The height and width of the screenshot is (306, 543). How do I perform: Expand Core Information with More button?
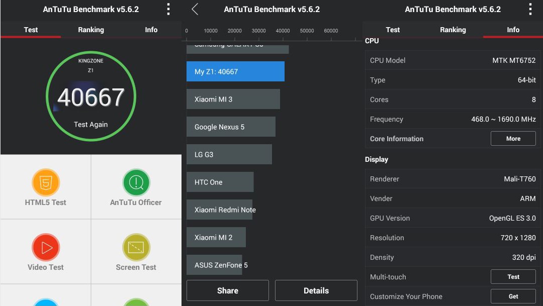[x=513, y=139]
